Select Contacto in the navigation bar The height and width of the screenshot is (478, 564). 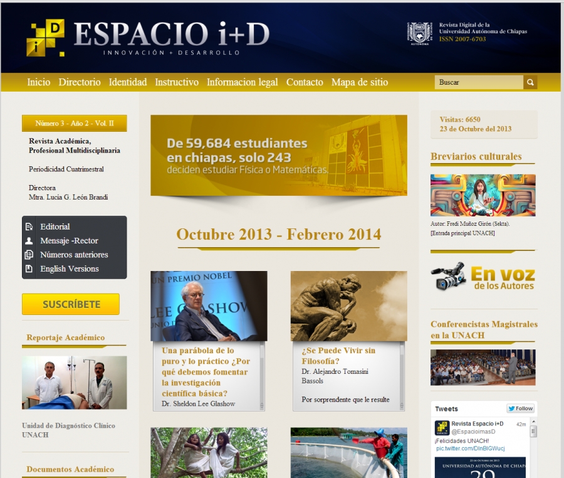[x=305, y=82]
